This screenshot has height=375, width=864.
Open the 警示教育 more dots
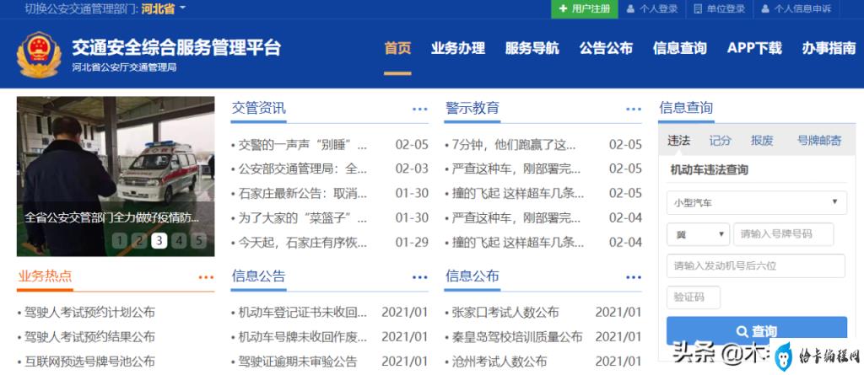[633, 109]
